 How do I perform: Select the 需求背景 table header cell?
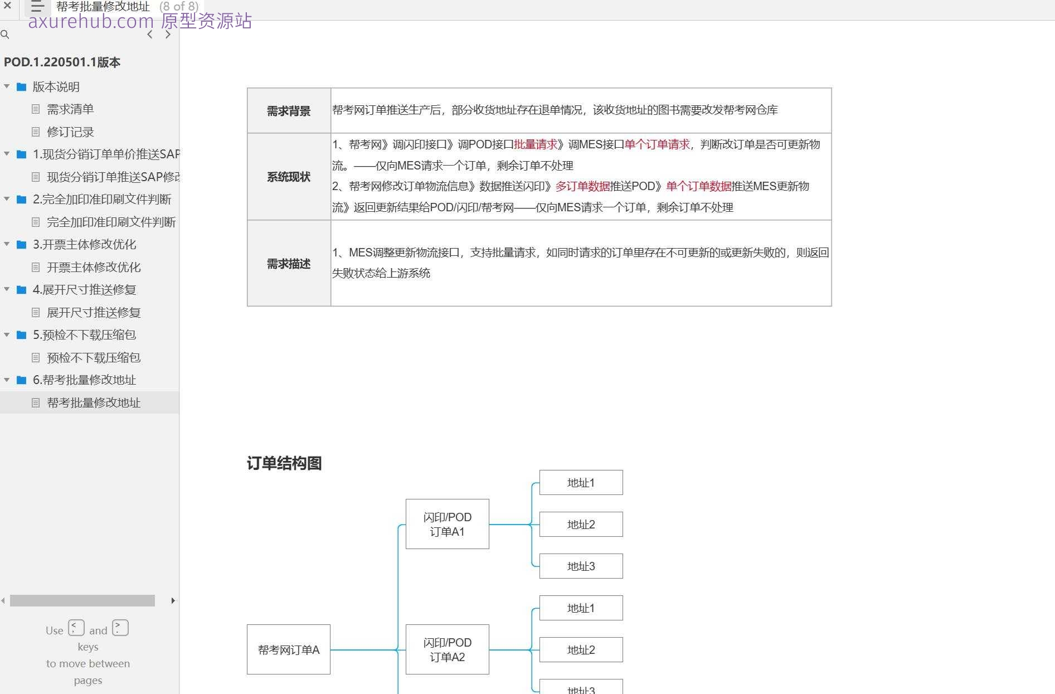[289, 110]
